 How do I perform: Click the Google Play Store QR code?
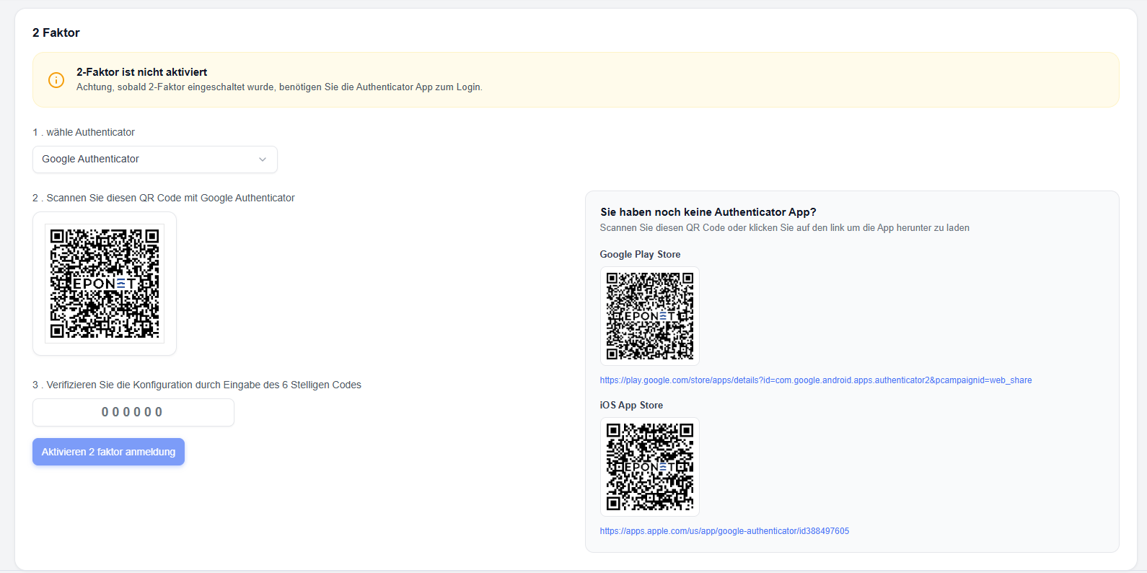point(650,316)
